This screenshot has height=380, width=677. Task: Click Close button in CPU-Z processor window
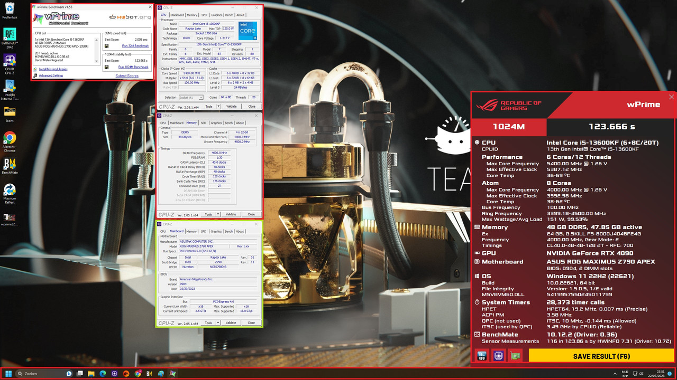click(252, 106)
